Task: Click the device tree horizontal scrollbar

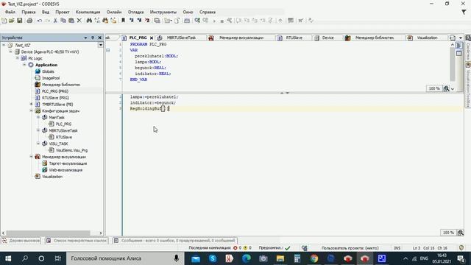Action: point(48,233)
